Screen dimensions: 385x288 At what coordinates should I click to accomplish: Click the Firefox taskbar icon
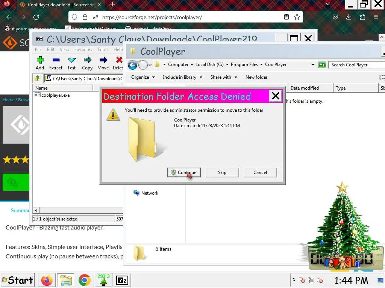[47, 280]
